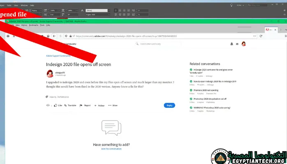Screen dimensions: 287x164
Task: Open the notifications bell icon
Action: [x=231, y=44]
